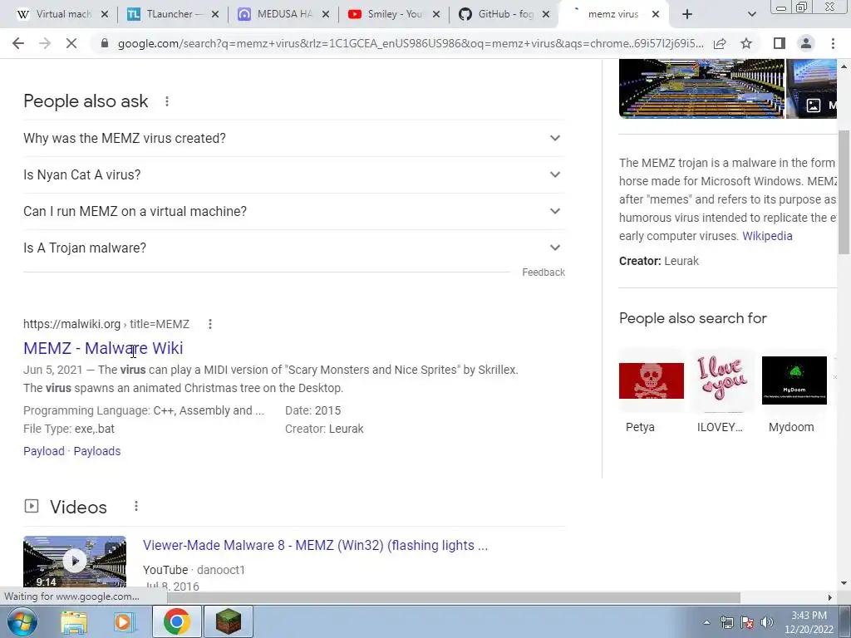
Task: Expand Is Nyan Cat A virus question
Action: pyautogui.click(x=294, y=174)
